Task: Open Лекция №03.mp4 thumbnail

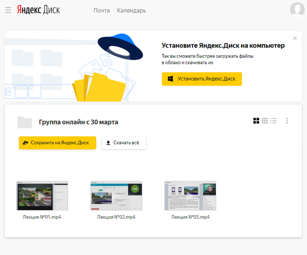Action: point(190,196)
